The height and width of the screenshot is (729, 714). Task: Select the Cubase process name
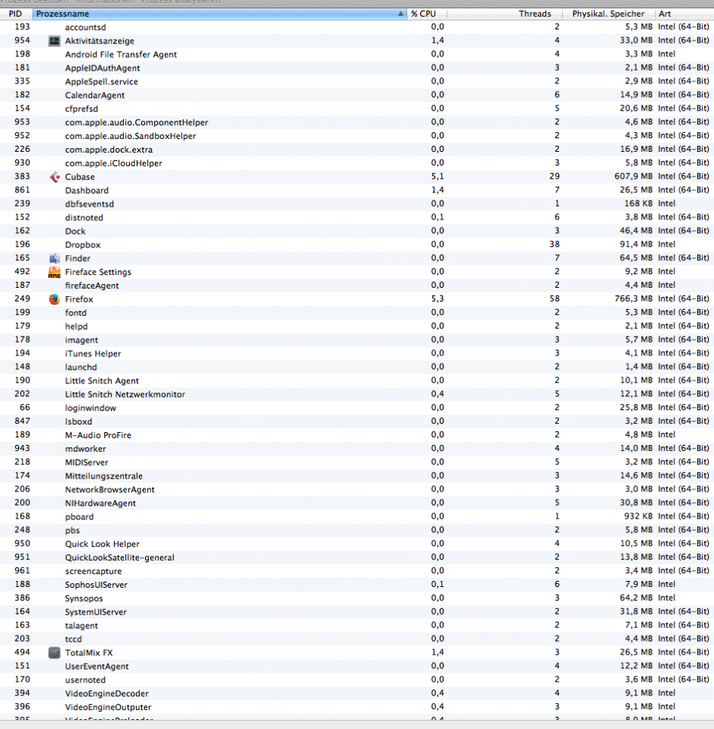click(x=80, y=177)
